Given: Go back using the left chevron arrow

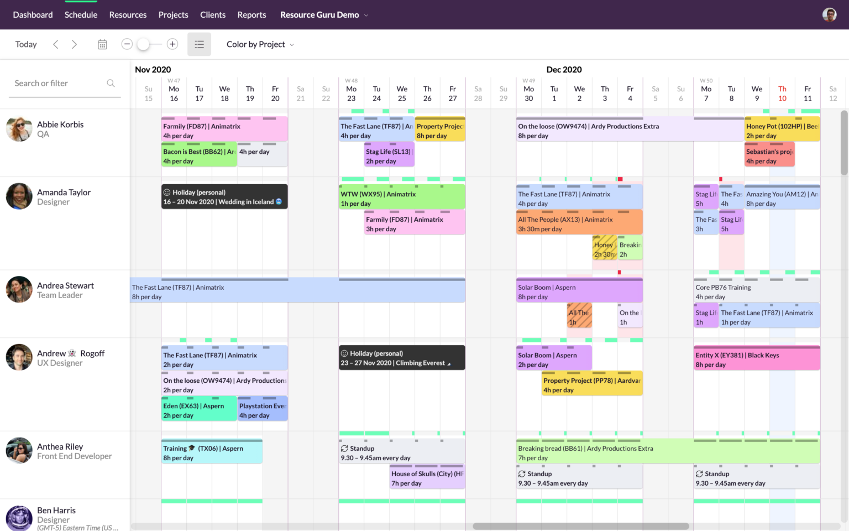Looking at the screenshot, I should 55,44.
